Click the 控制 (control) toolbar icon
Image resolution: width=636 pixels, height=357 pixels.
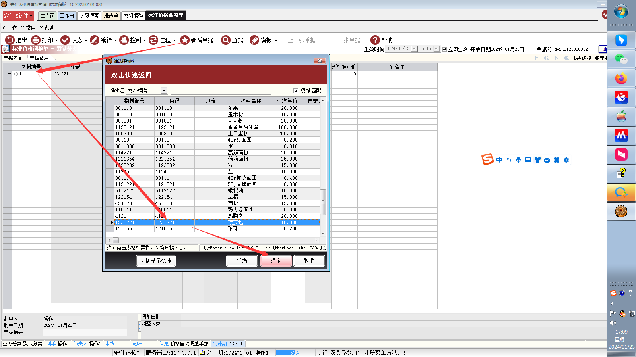coord(124,40)
